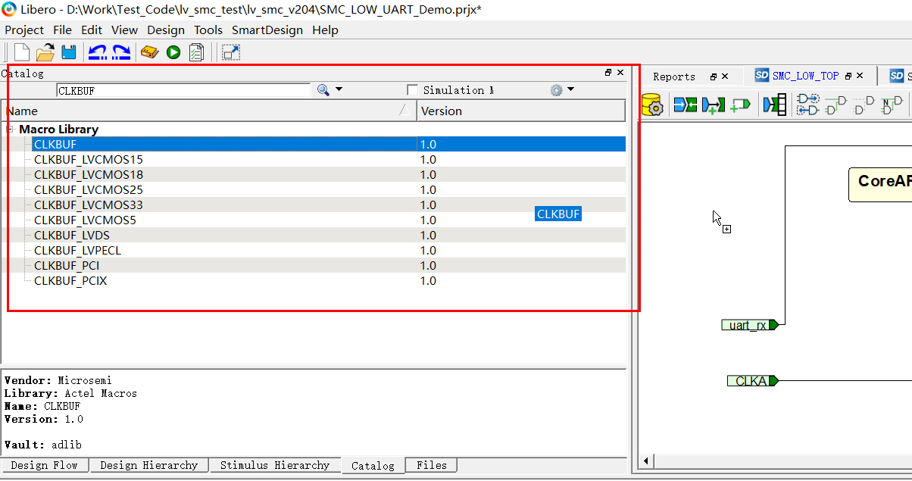
Task: Open the Catalog gear options dropdown
Action: tap(562, 89)
